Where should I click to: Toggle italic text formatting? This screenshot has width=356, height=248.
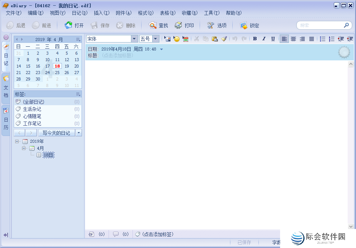pyautogui.click(x=264, y=39)
